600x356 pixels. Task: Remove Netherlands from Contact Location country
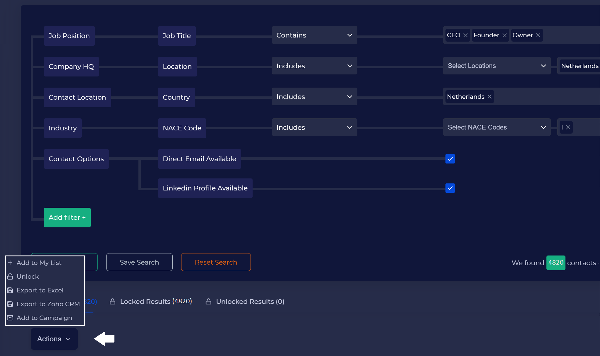coord(490,97)
